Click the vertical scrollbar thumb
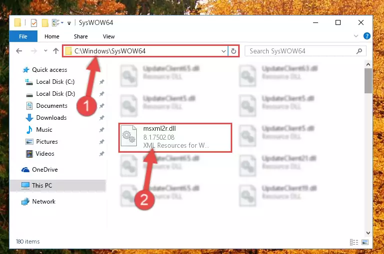This screenshot has height=254, width=384. point(368,81)
